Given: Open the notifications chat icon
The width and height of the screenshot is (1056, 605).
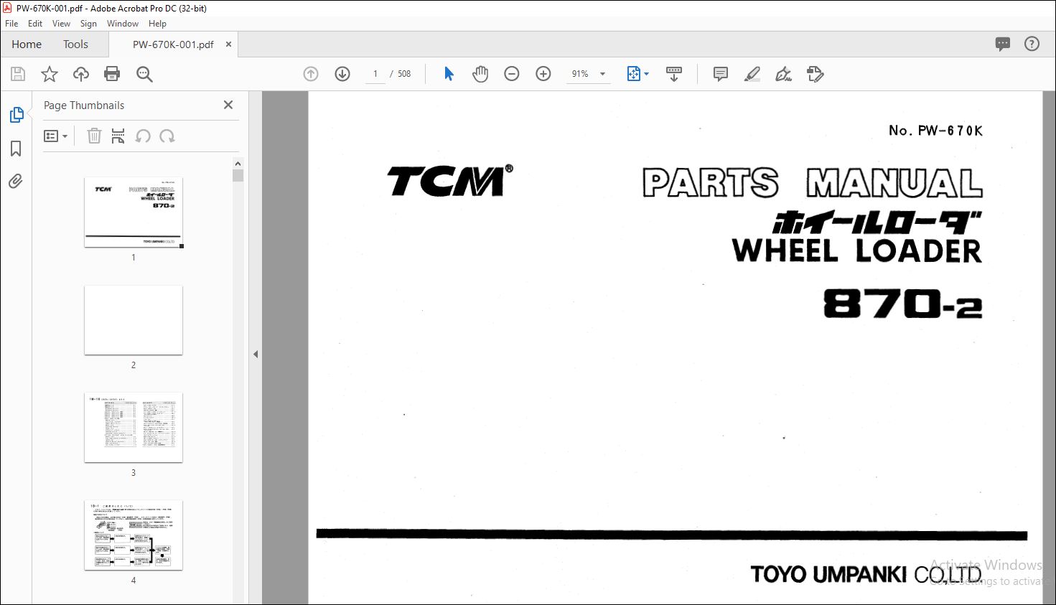Looking at the screenshot, I should [x=1003, y=44].
